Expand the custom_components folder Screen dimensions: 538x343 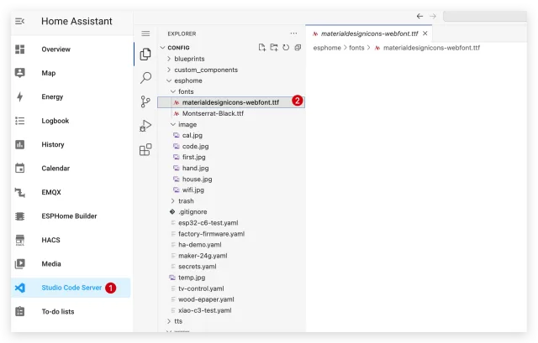(206, 70)
